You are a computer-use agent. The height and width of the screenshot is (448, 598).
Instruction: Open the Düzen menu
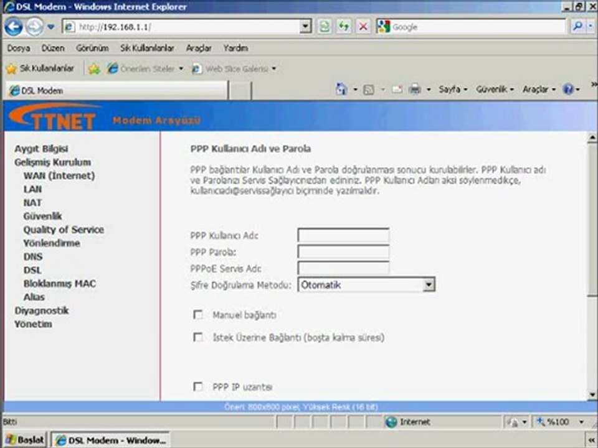(53, 48)
